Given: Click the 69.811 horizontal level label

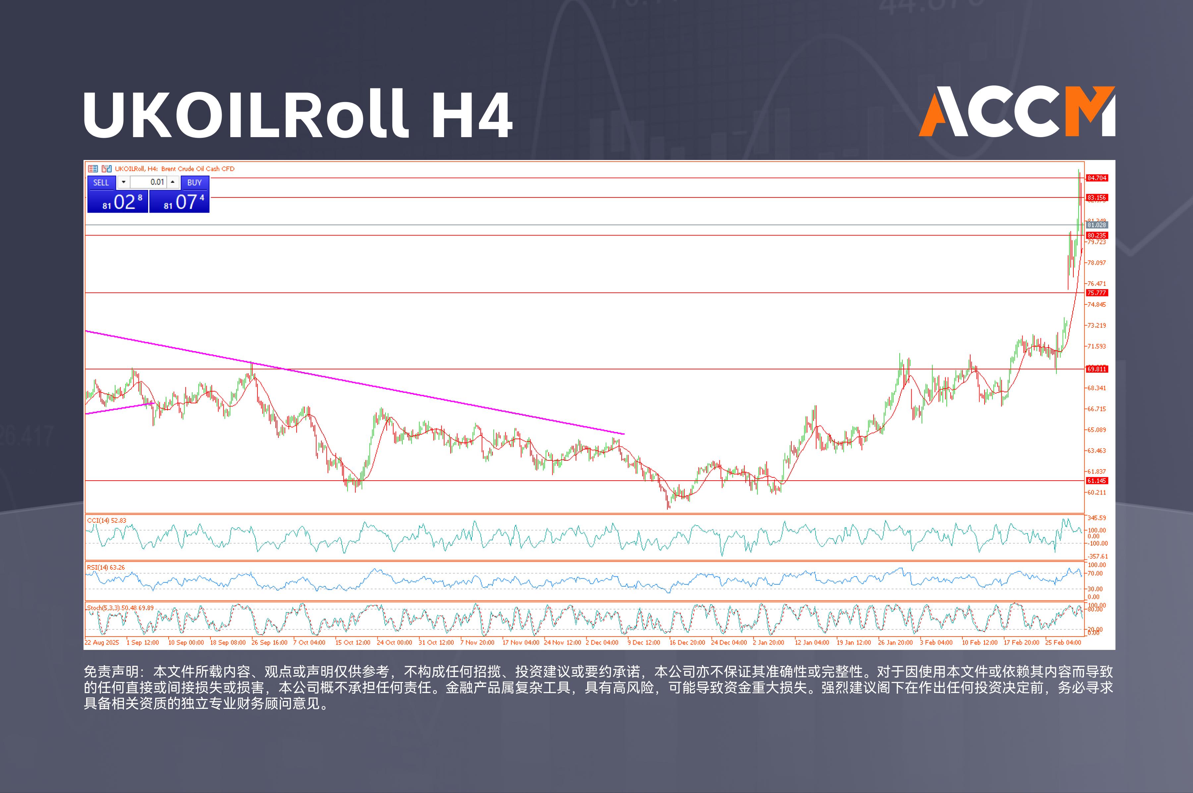Looking at the screenshot, I should click(x=1096, y=369).
